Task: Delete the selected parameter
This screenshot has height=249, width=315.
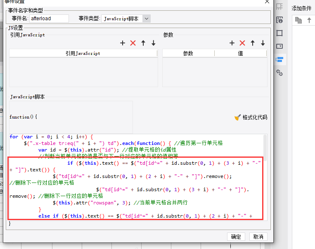Action: click(242, 43)
